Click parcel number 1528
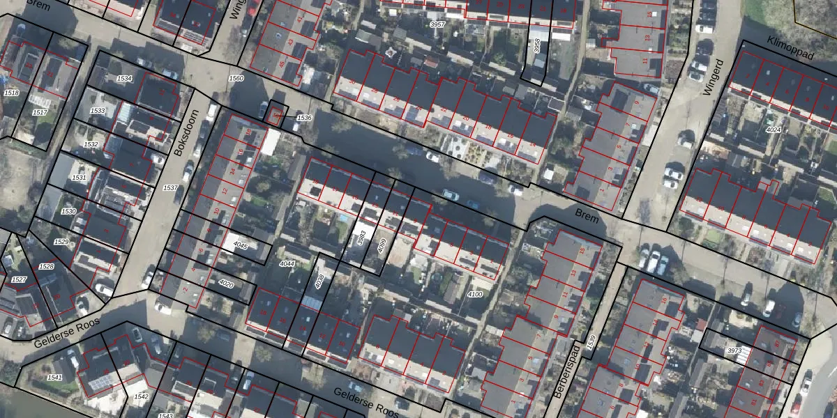The width and height of the screenshot is (837, 418). pos(46,267)
